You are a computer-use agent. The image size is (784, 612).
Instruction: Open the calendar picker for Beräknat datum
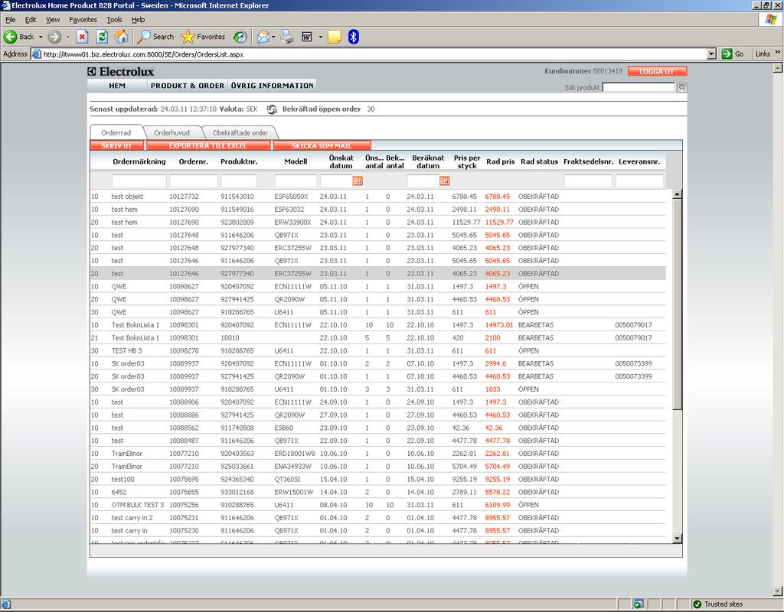(445, 181)
